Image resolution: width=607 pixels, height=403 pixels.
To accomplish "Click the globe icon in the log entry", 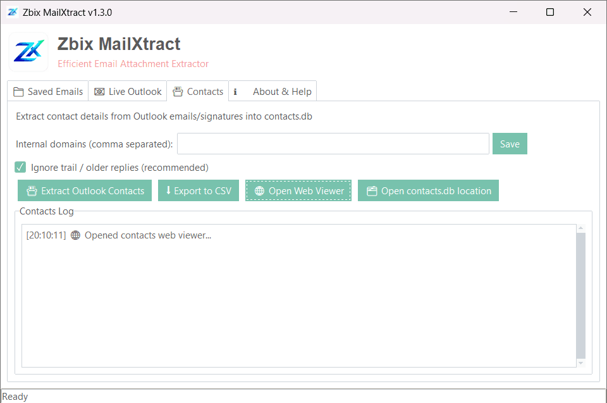I will [x=75, y=235].
